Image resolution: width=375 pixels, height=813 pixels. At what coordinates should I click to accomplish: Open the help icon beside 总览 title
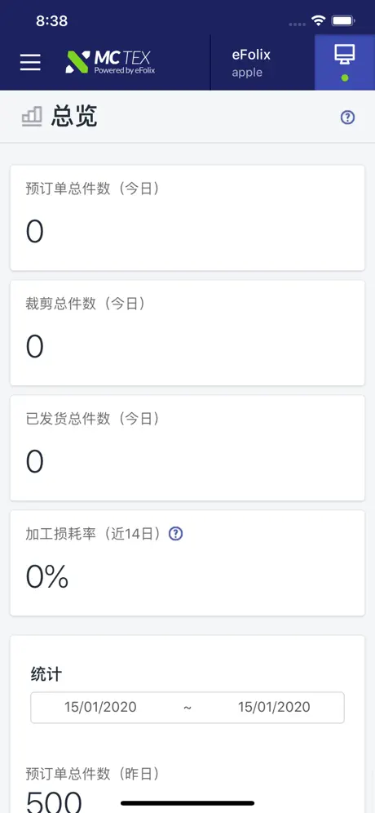click(347, 118)
